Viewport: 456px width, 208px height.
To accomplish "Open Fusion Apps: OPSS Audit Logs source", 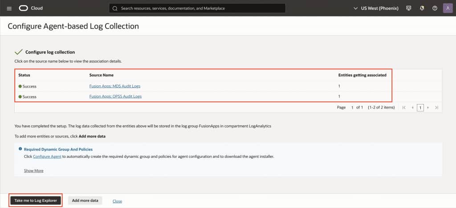I will [115, 96].
